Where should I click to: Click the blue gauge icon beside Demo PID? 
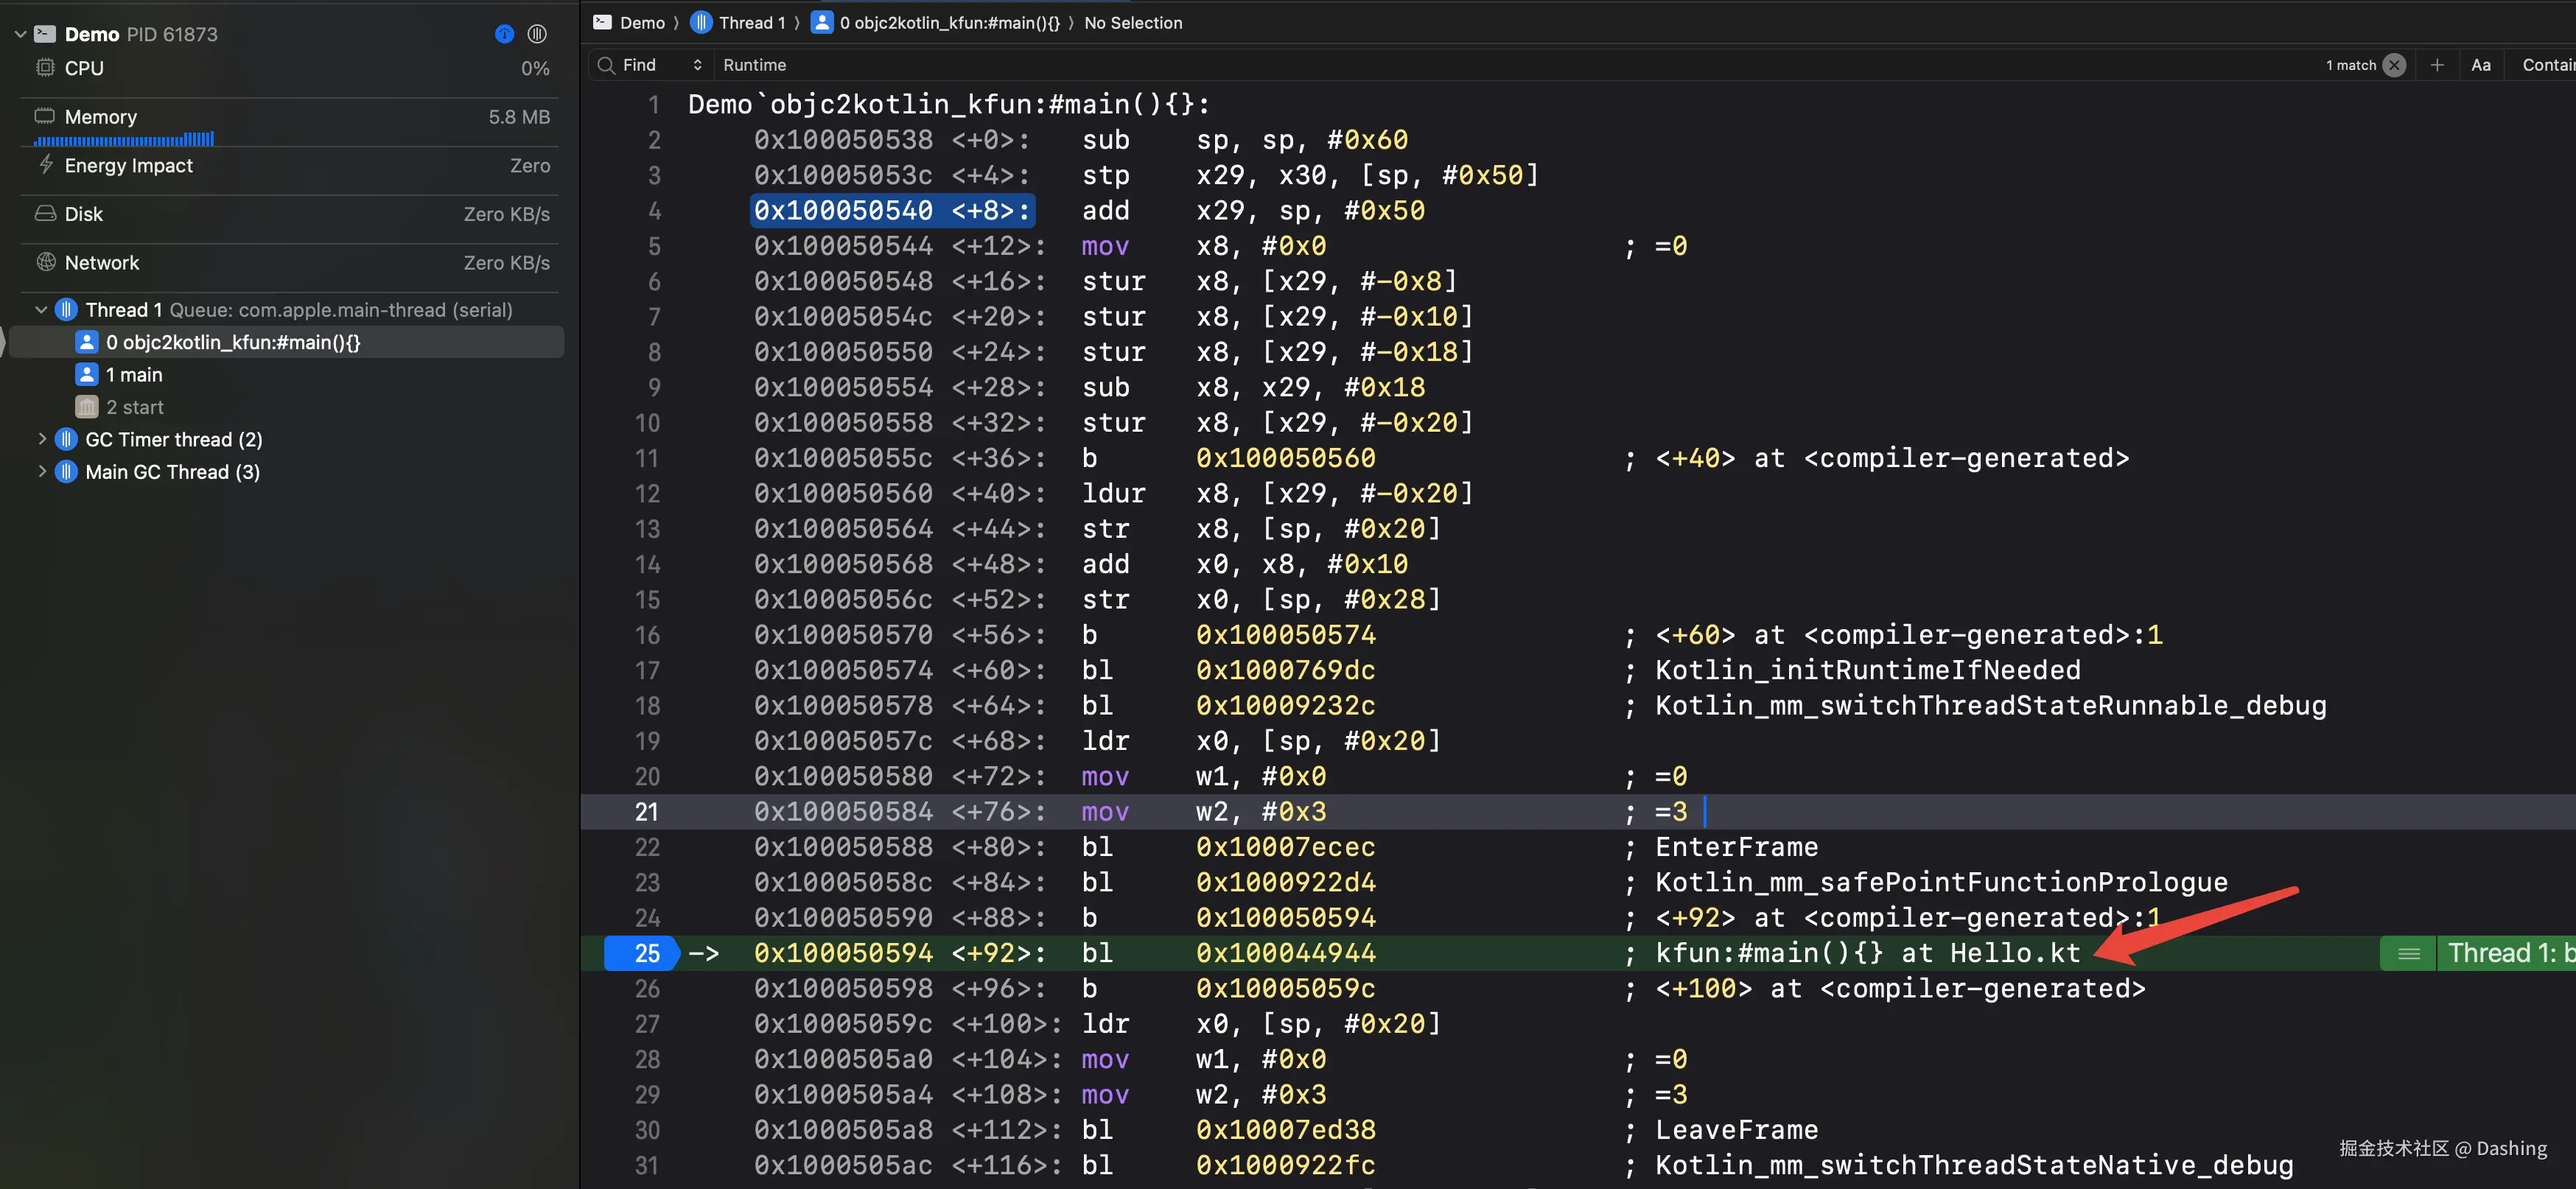504,34
